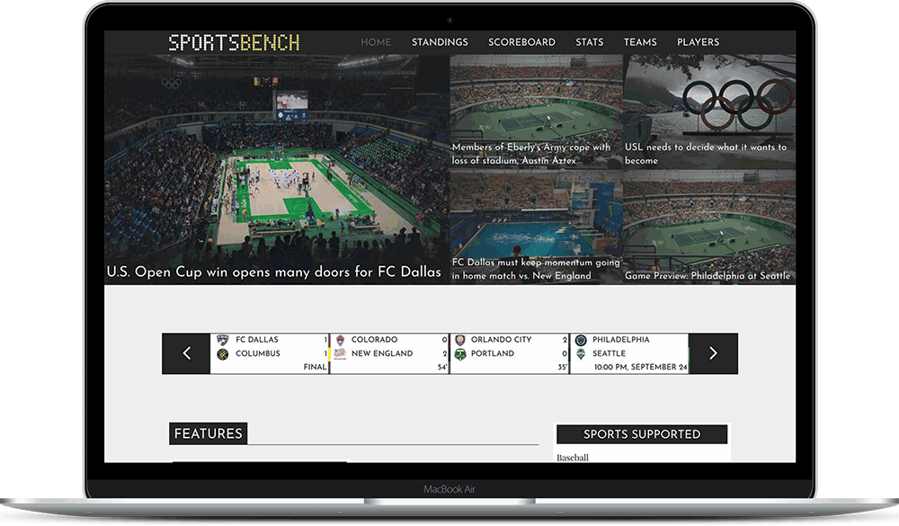Advance to the next scoreboard games
The width and height of the screenshot is (899, 526).
coord(713,353)
